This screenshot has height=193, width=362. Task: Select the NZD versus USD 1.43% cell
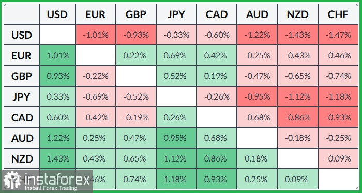pyautogui.click(x=57, y=159)
